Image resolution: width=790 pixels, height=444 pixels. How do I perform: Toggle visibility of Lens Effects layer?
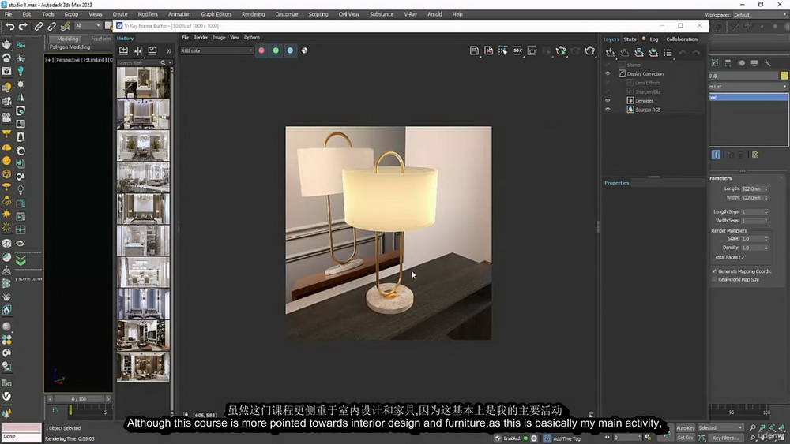pyautogui.click(x=608, y=83)
